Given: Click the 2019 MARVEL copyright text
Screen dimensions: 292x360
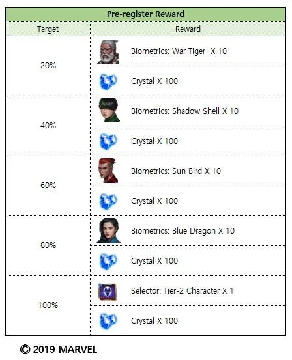Looking at the screenshot, I should point(59,350).
